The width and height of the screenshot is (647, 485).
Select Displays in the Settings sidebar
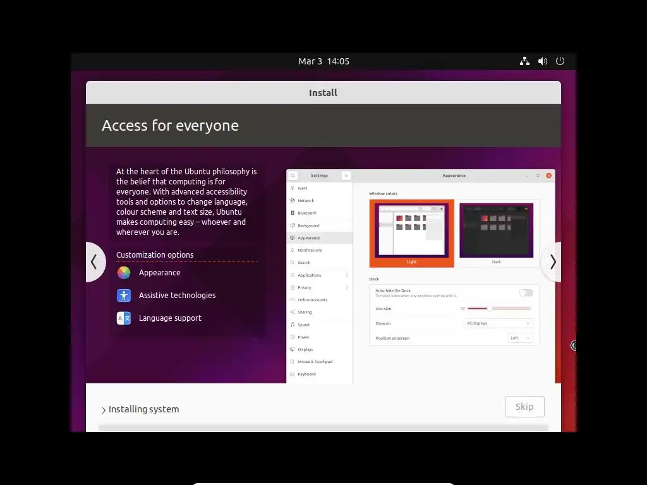tap(320, 349)
